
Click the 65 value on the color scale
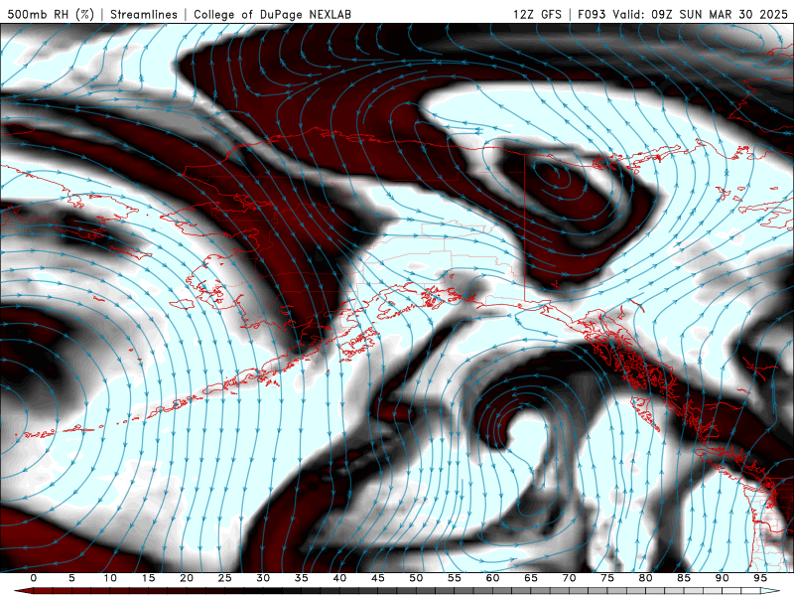pos(531,578)
